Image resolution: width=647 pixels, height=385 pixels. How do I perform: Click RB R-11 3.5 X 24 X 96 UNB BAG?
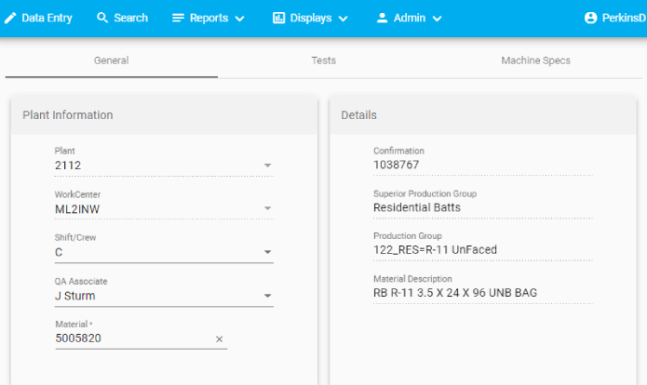coord(455,293)
